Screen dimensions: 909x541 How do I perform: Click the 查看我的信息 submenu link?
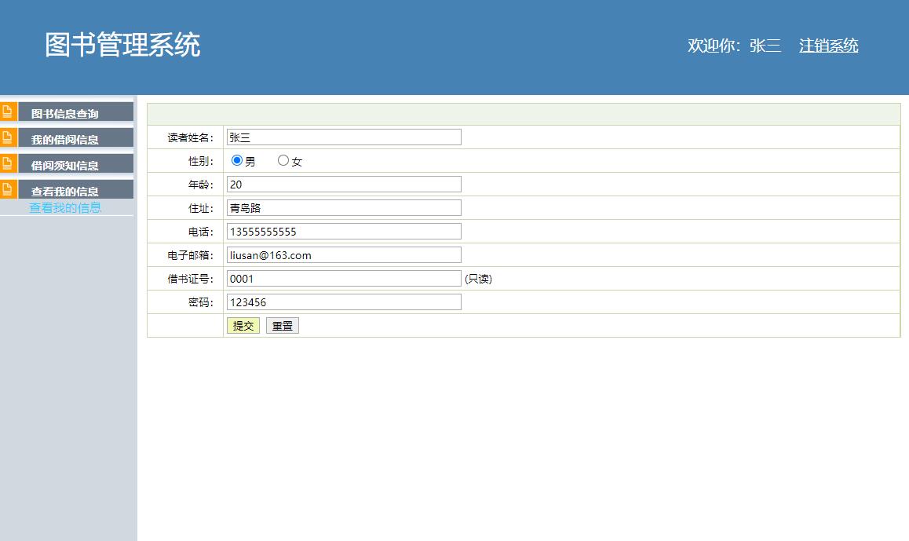pos(65,207)
